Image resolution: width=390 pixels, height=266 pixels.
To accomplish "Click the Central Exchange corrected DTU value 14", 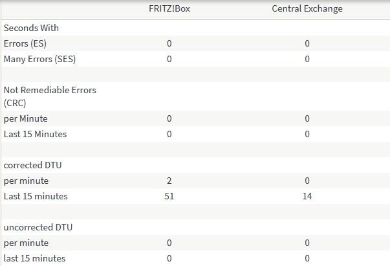I will tap(307, 196).
